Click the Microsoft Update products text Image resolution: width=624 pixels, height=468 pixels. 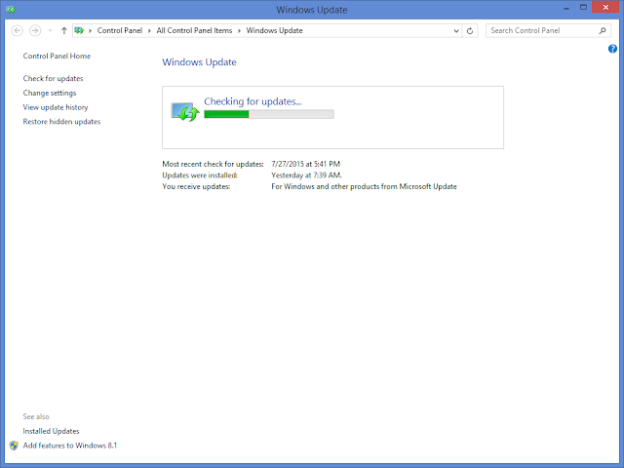pyautogui.click(x=364, y=186)
